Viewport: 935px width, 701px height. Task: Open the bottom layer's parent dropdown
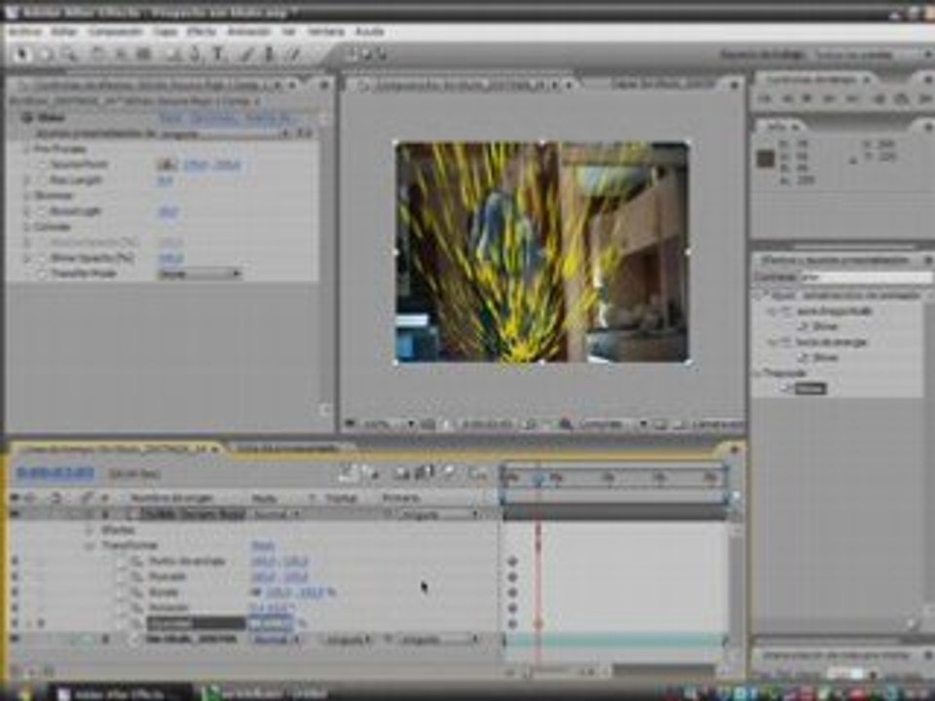439,639
